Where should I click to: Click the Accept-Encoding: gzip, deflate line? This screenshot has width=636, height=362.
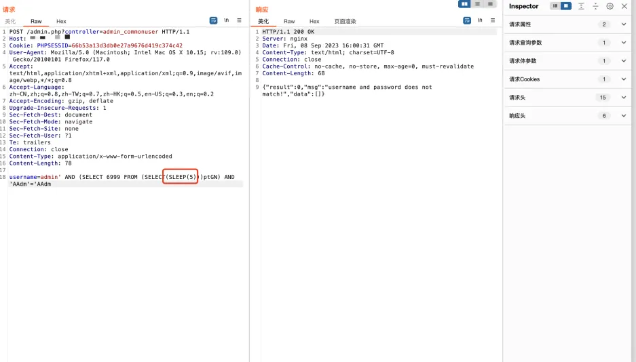point(61,101)
